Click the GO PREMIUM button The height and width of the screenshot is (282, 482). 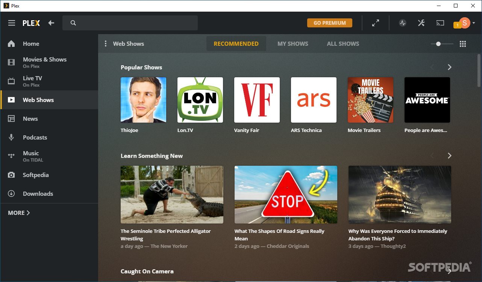click(x=330, y=23)
